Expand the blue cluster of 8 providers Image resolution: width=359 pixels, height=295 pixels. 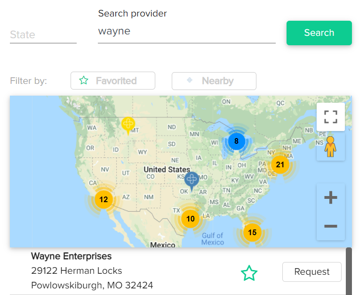[x=237, y=141]
